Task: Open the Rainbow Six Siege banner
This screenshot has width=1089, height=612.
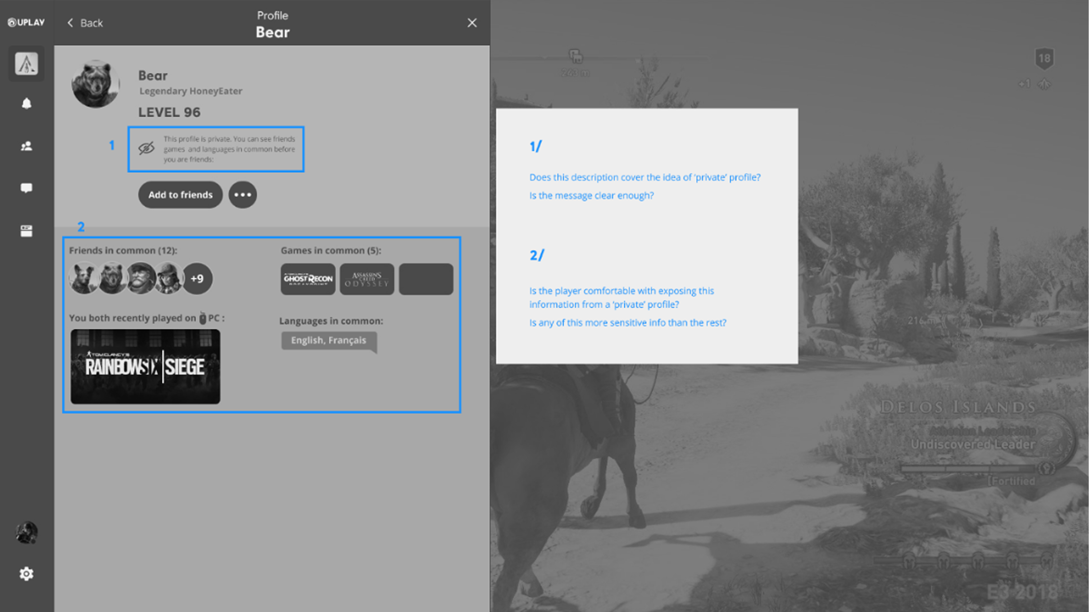Action: pos(145,367)
